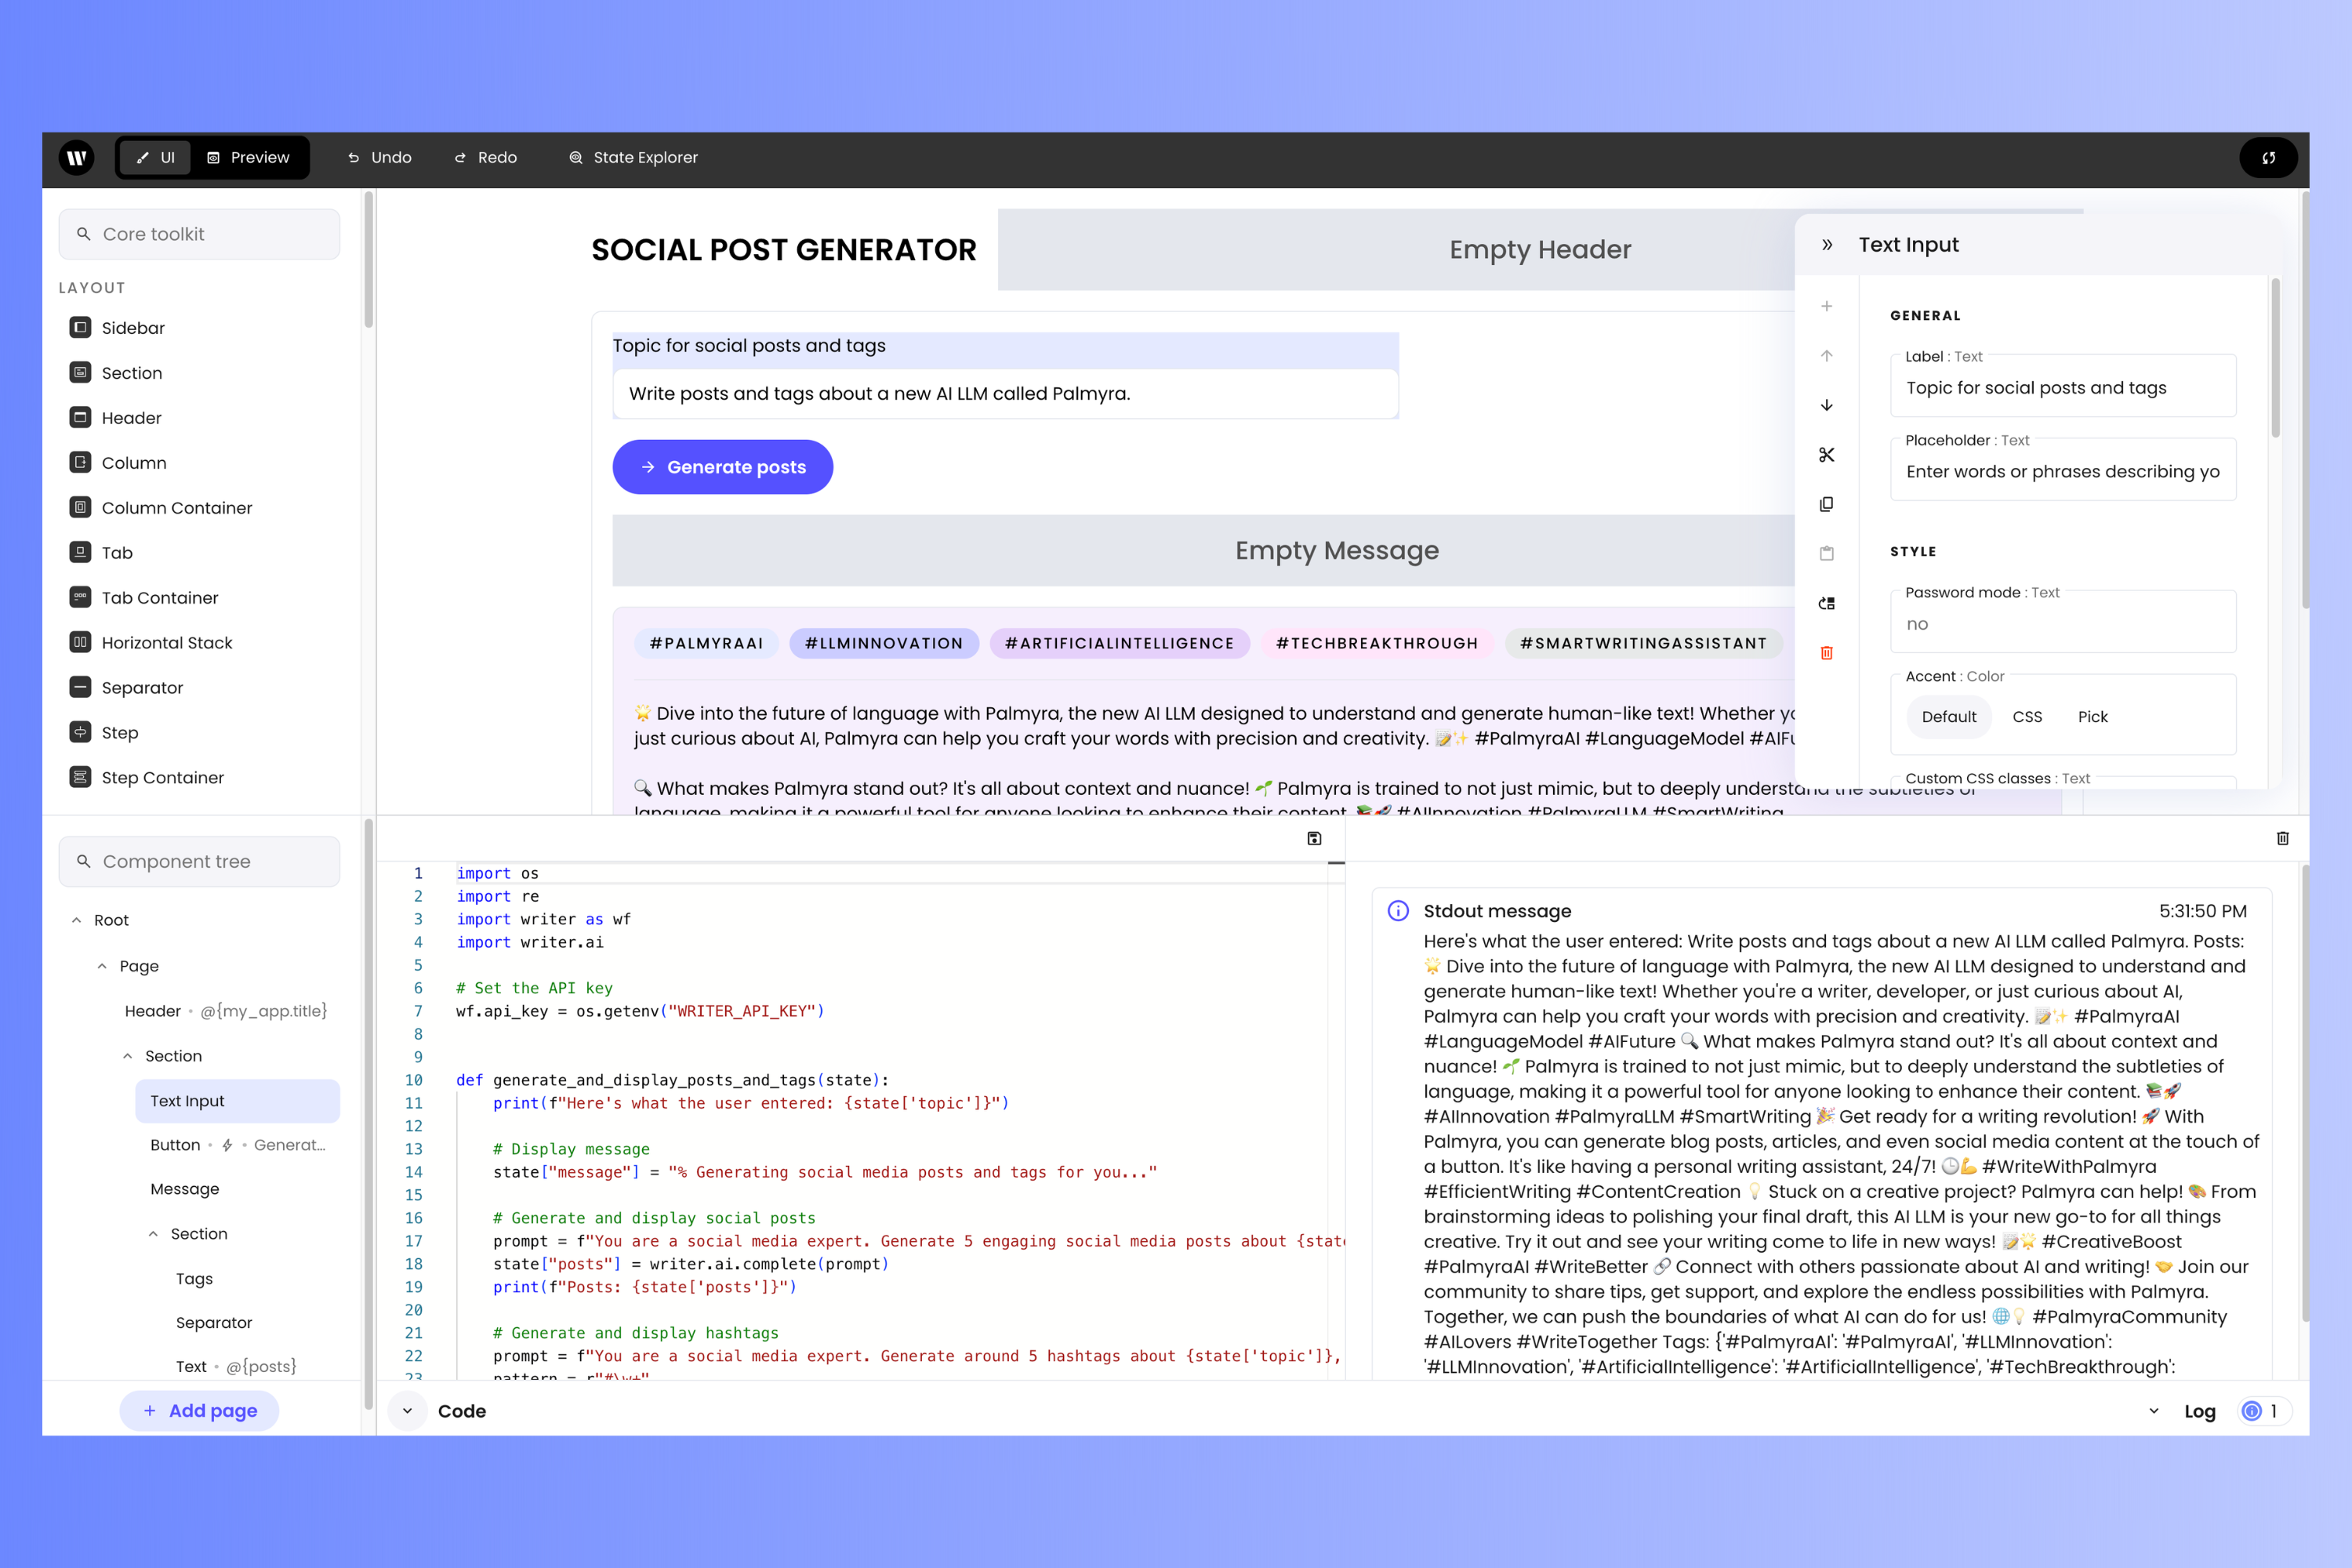Click the cut (scissors) icon
The width and height of the screenshot is (2352, 1568).
coord(1826,455)
